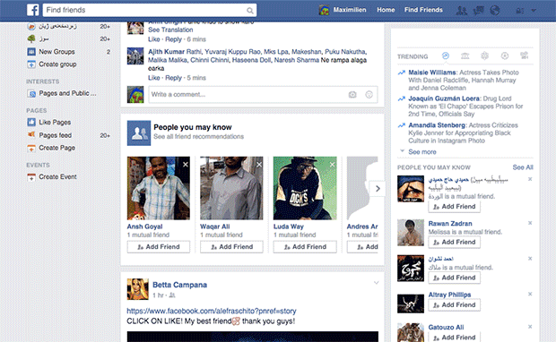Viewport: 556px width, 342px height.
Task: Go to Home in top bar
Action: 386,10
